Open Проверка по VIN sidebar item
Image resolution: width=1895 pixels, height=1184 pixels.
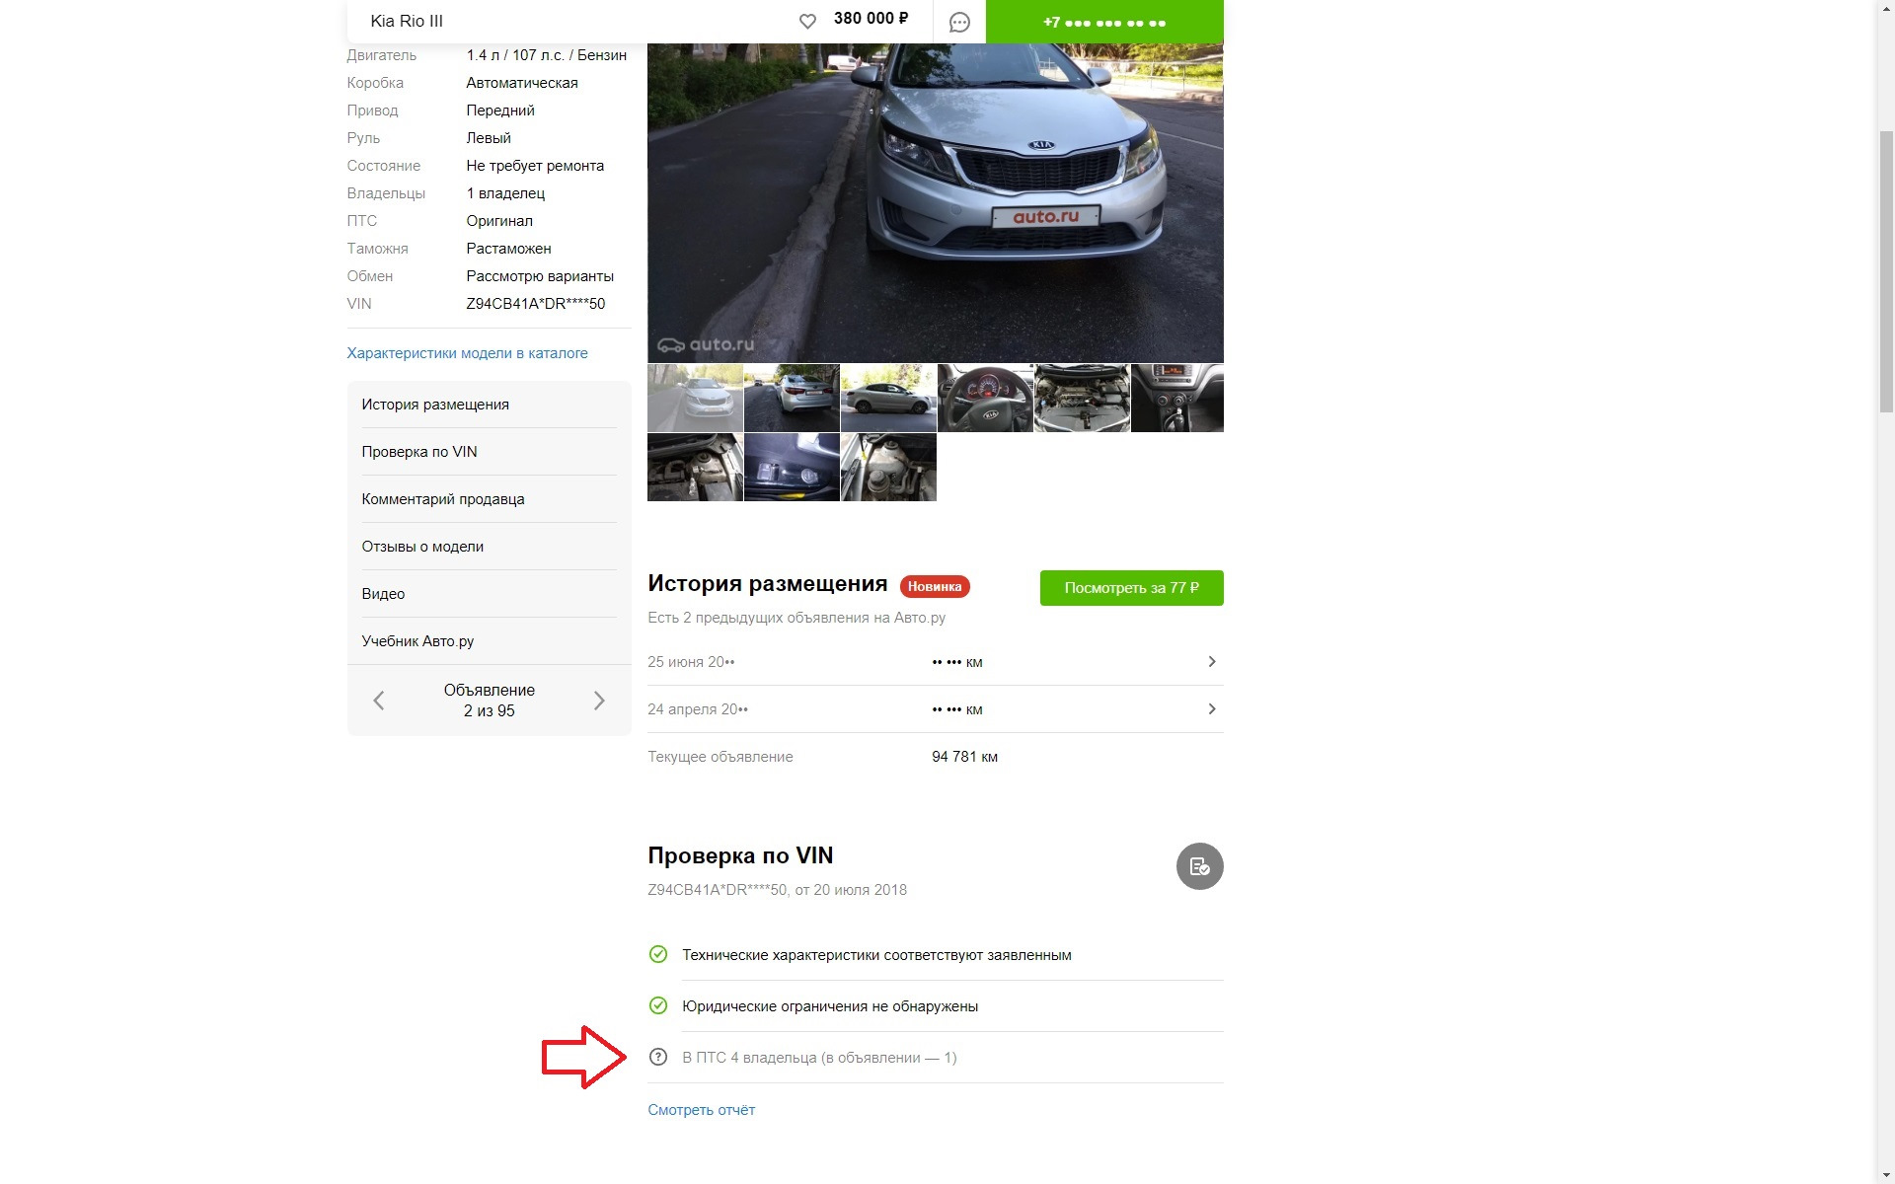tap(419, 452)
